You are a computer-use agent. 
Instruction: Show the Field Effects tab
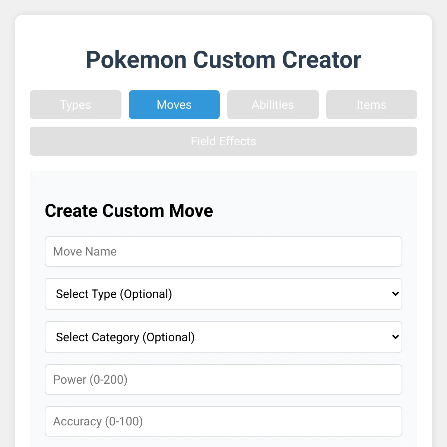(223, 141)
